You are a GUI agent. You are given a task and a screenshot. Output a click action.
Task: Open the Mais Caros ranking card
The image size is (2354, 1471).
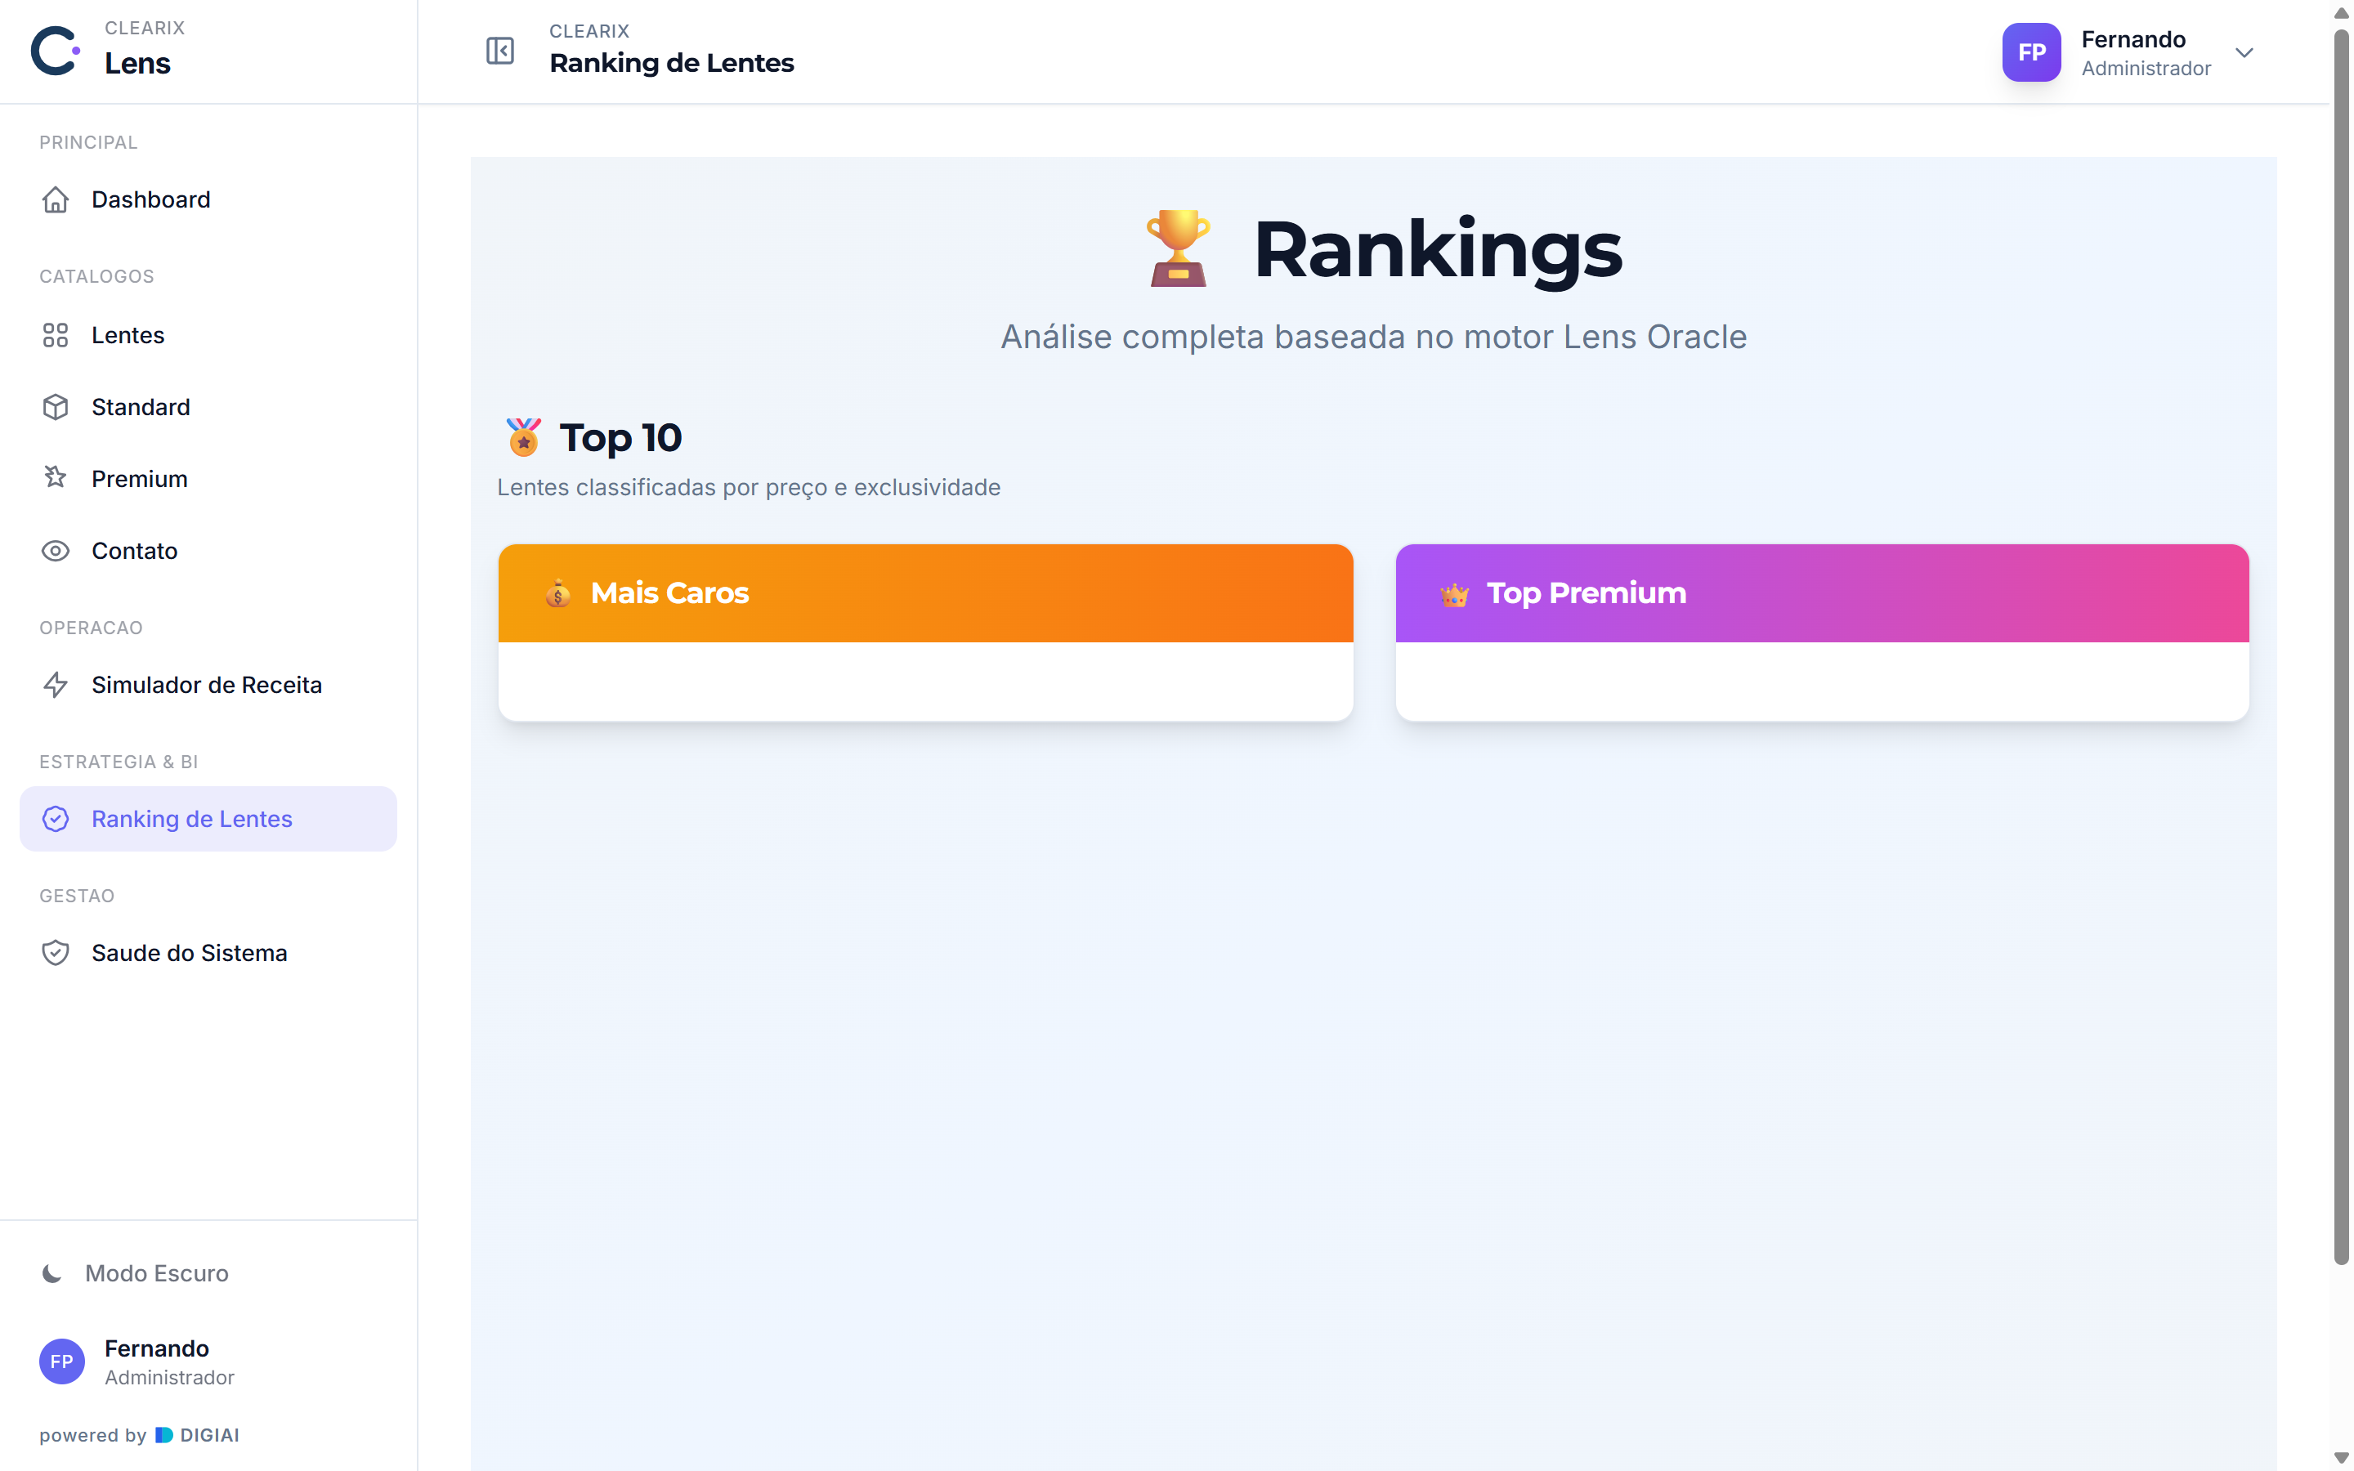coord(925,633)
